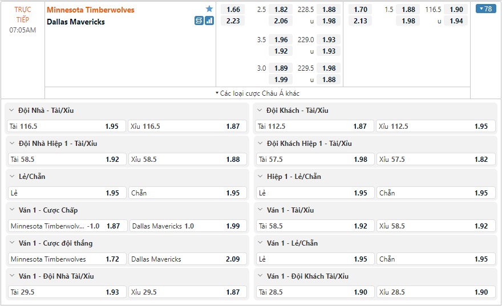The height and width of the screenshot is (306, 502).
Task: Click the favorite star icon
Action: click(x=209, y=9)
